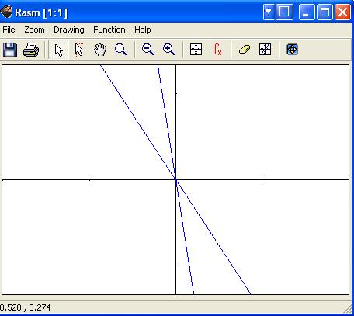This screenshot has width=354, height=316.
Task: Click the blue center view icon
Action: pyautogui.click(x=292, y=50)
